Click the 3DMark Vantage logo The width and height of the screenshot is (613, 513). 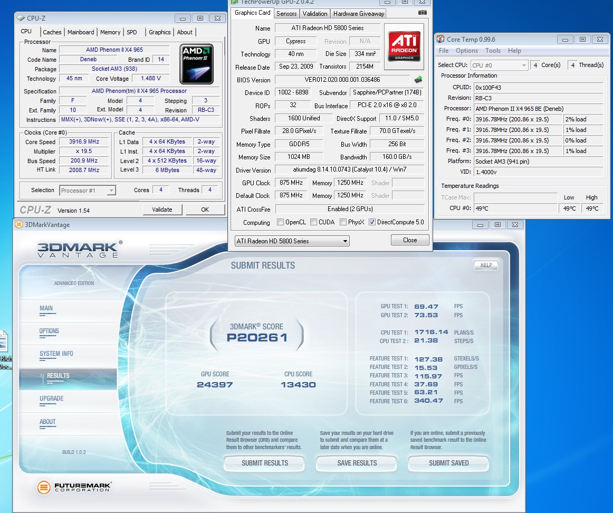pyautogui.click(x=80, y=250)
